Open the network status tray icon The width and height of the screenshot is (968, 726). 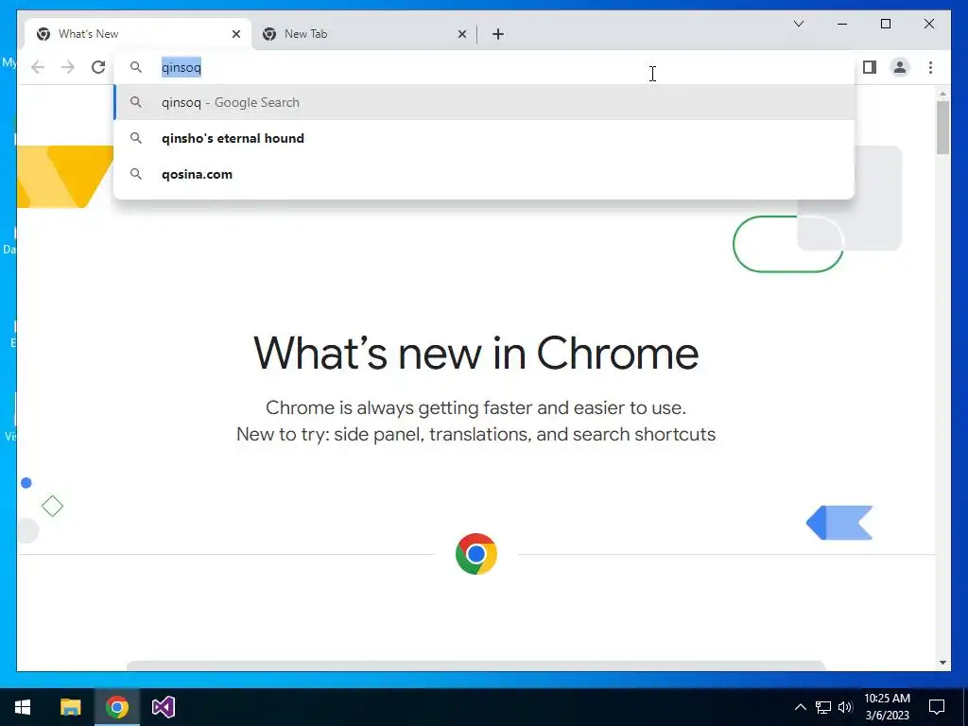tap(823, 707)
